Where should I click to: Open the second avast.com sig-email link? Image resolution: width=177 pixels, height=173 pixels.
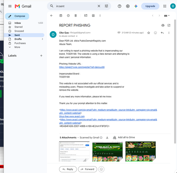click(108, 121)
